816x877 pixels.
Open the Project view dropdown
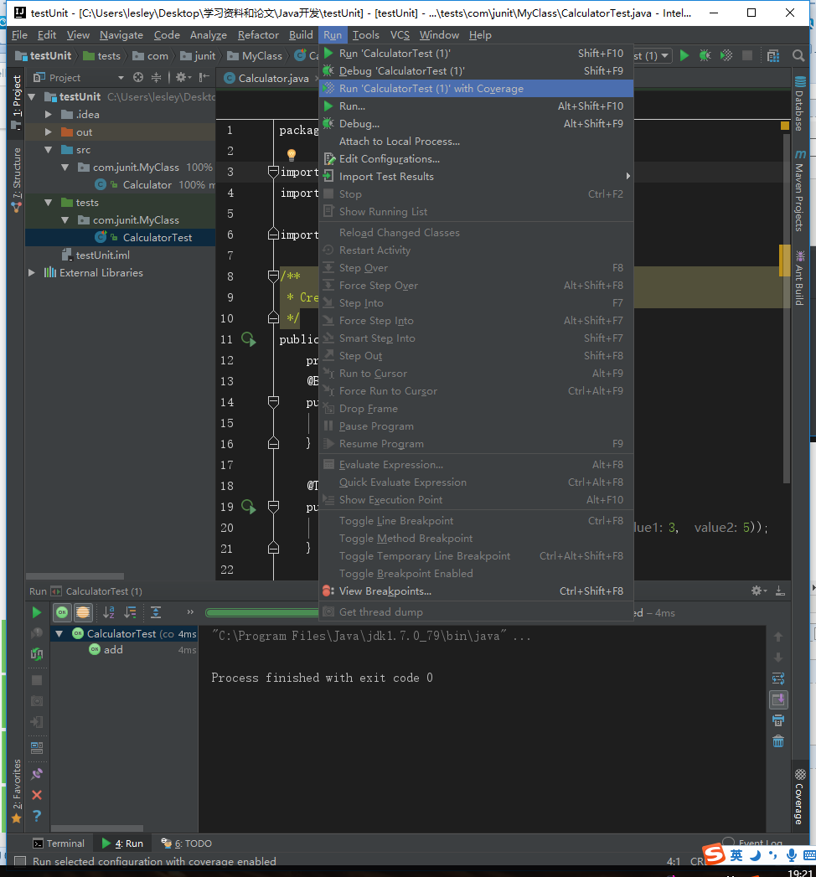click(121, 78)
